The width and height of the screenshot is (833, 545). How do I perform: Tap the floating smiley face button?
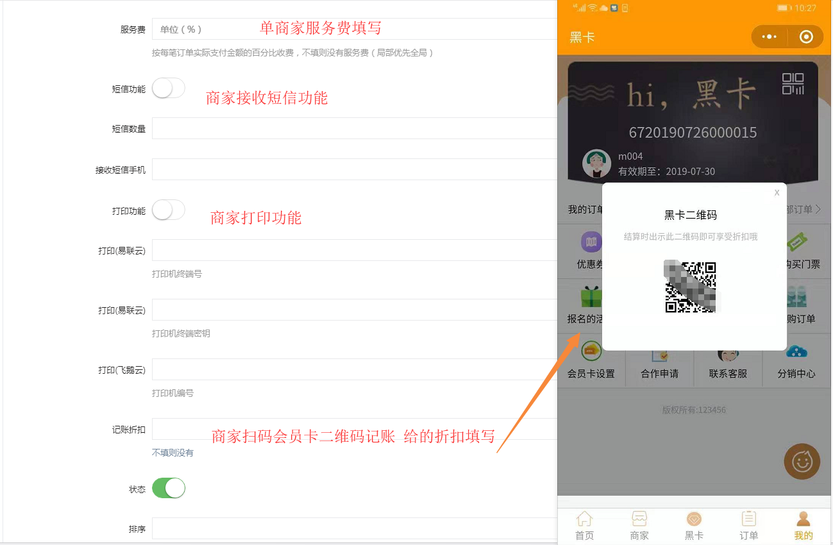[x=802, y=461]
